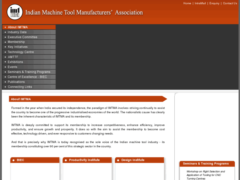The image size is (240, 180).
Task: Click the Productivity Institute panel header
Action: 87,160
